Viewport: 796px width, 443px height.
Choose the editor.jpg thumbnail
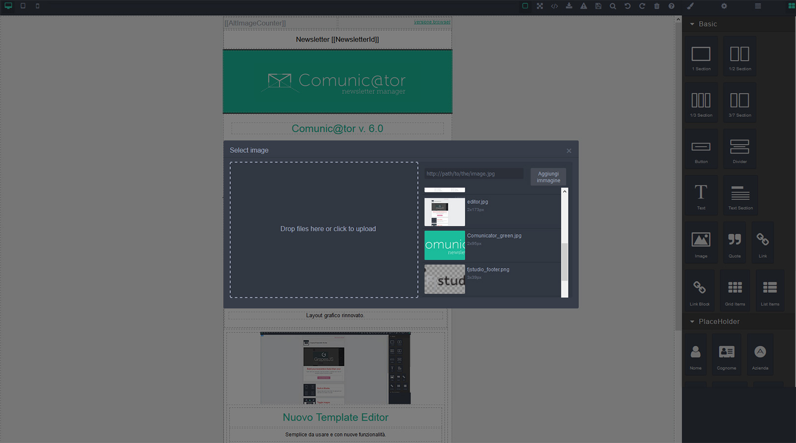pyautogui.click(x=445, y=212)
